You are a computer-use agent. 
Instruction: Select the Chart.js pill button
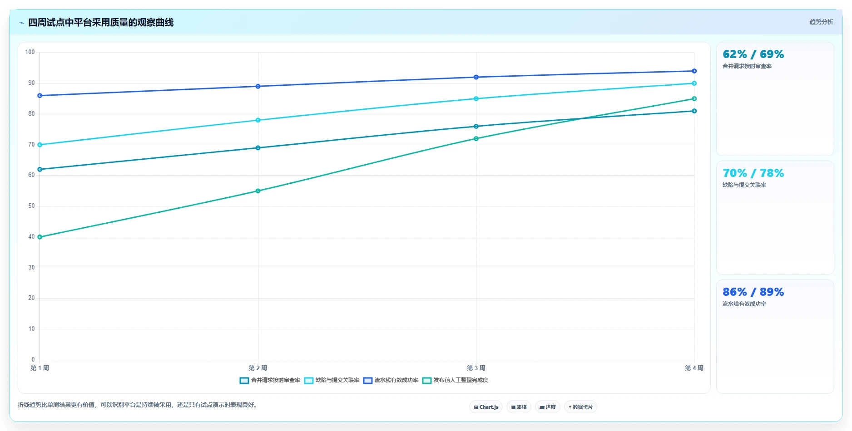pyautogui.click(x=486, y=407)
